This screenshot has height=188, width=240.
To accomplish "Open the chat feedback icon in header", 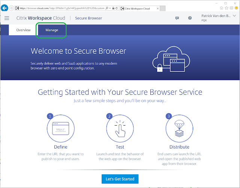I will pos(177,18).
